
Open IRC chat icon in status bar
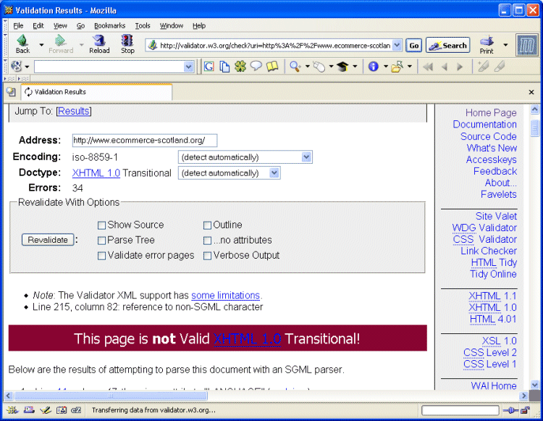76,410
